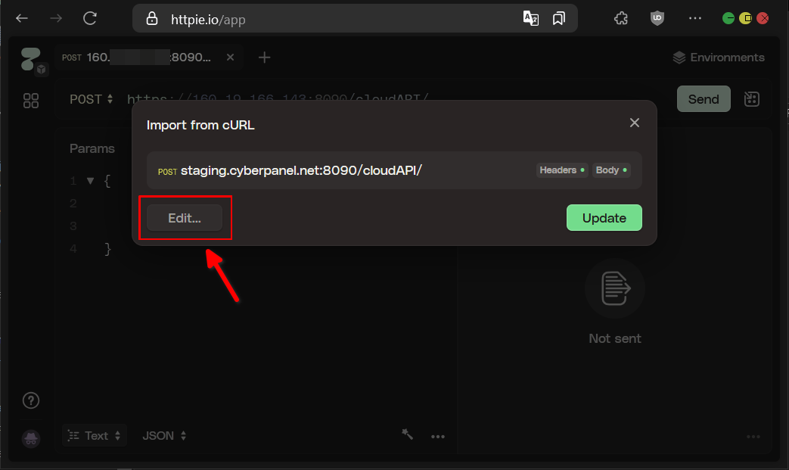Open the browser three-dot menu
789x470 pixels.
point(695,18)
